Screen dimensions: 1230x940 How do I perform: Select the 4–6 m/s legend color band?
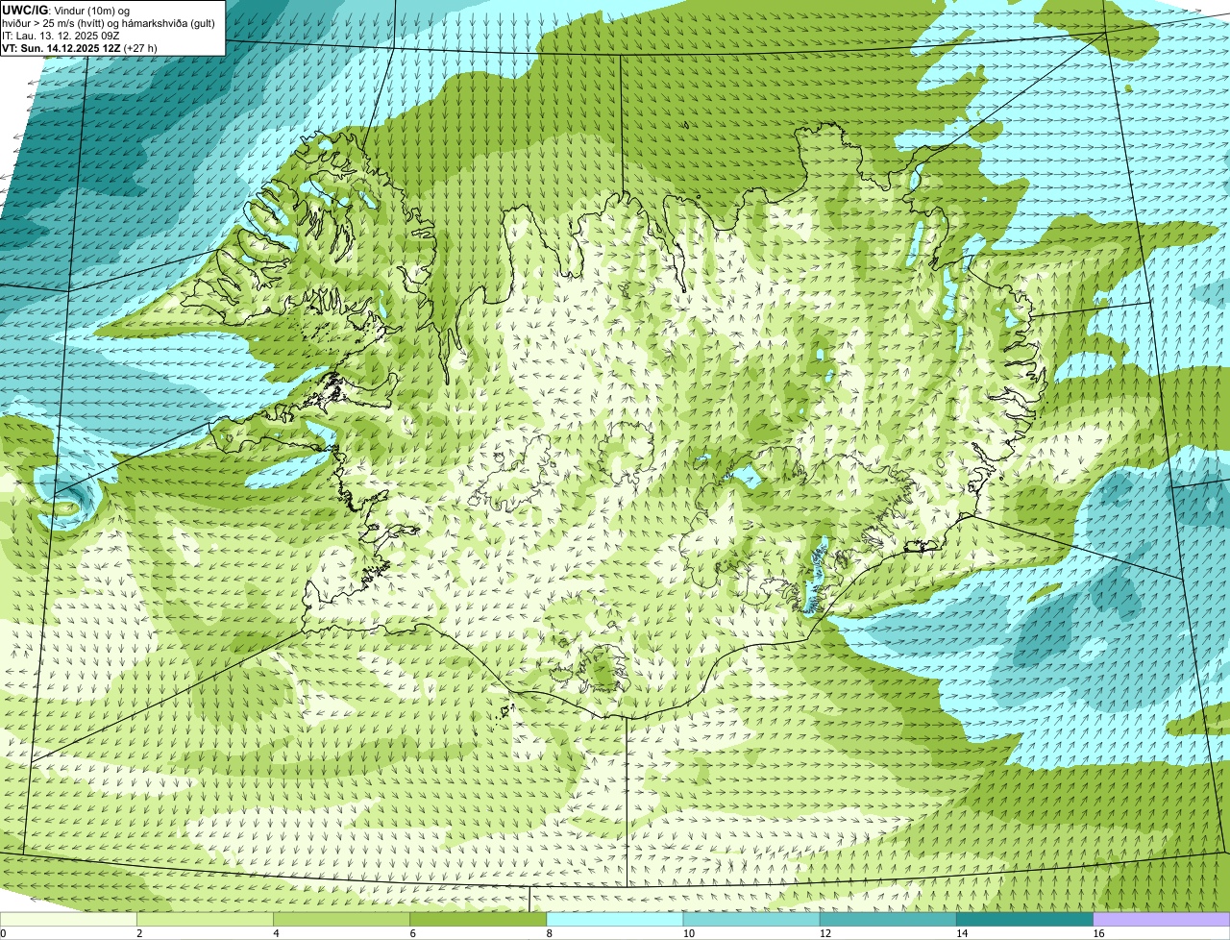(x=342, y=920)
